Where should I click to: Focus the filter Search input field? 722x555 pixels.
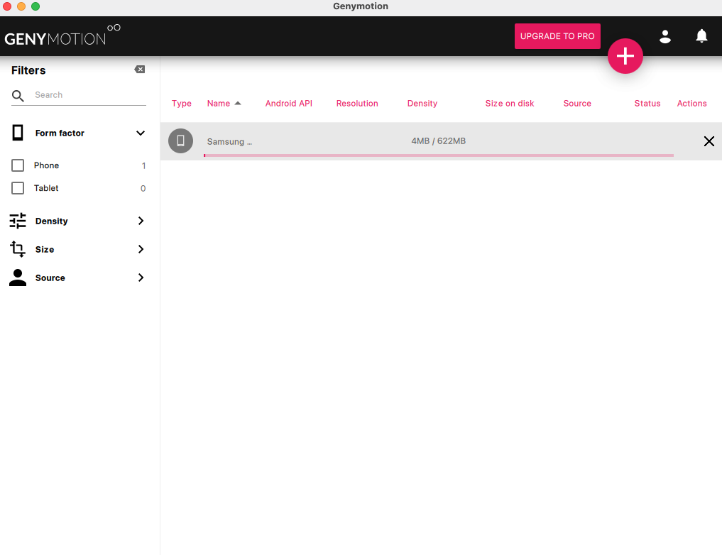pyautogui.click(x=89, y=95)
